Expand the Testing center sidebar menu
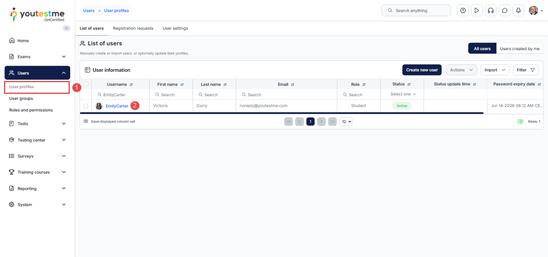This screenshot has height=257, width=548. [x=37, y=140]
